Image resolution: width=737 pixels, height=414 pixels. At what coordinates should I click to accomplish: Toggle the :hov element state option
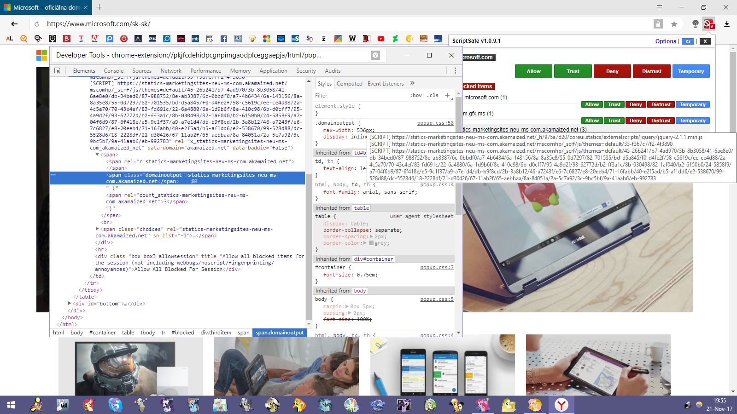416,96
